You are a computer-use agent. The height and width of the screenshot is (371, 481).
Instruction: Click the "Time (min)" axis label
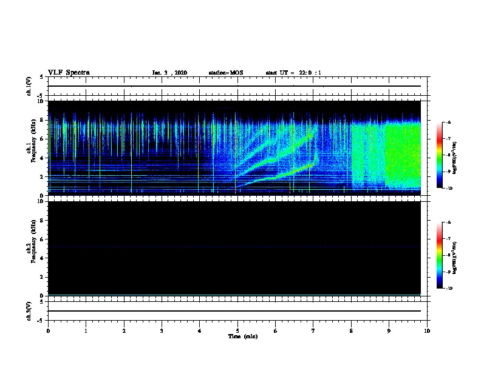pyautogui.click(x=243, y=336)
